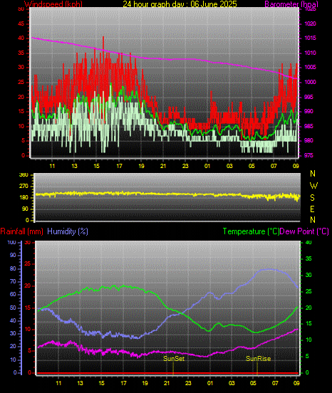Click the humidity value '50' on blue axis

(x=13, y=308)
